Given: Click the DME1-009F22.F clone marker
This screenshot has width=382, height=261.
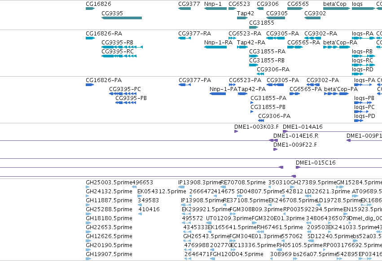Looking at the screenshot, I should (x=275, y=149).
